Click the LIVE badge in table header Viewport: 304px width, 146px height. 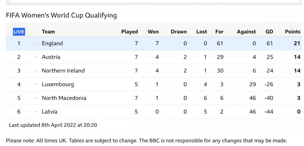pyautogui.click(x=19, y=32)
